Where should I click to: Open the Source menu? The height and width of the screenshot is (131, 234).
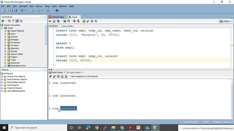pyautogui.click(x=39, y=6)
